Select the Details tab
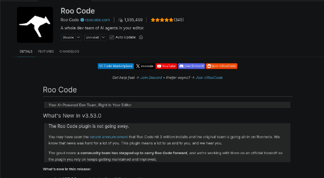This screenshot has width=324, height=178. point(26,51)
